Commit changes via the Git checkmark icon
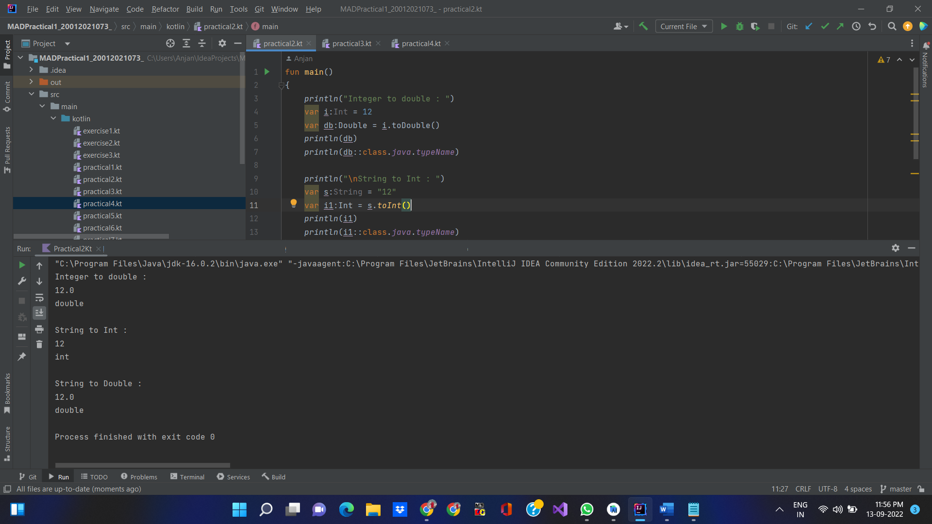The image size is (932, 524). click(825, 26)
